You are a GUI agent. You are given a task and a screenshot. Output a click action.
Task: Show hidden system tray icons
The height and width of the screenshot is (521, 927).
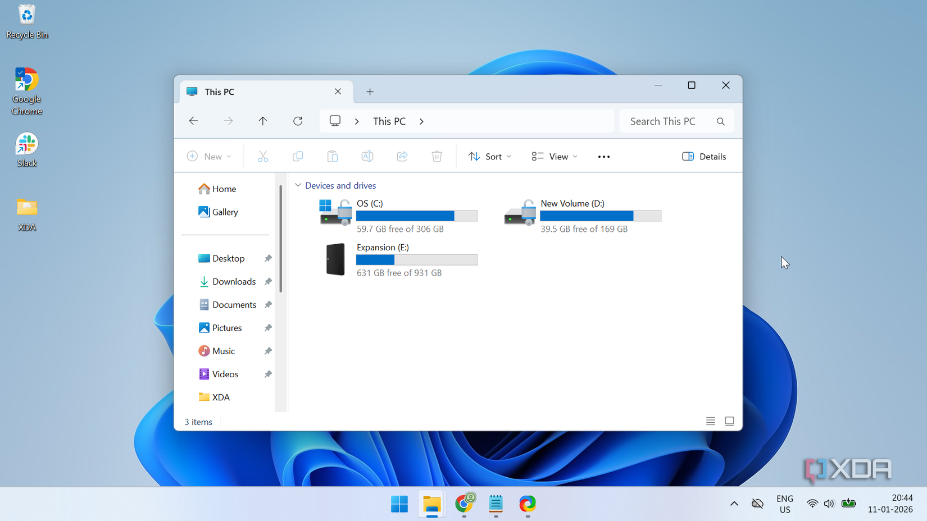(734, 504)
